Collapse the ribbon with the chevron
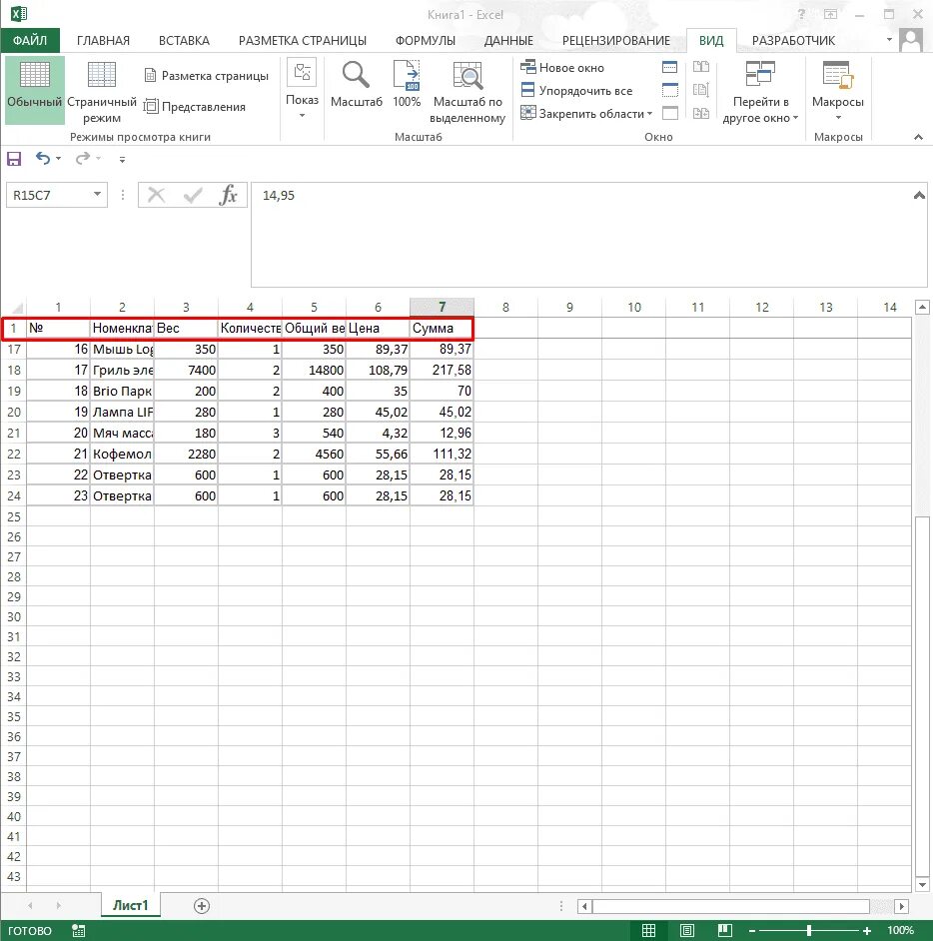 coord(918,137)
